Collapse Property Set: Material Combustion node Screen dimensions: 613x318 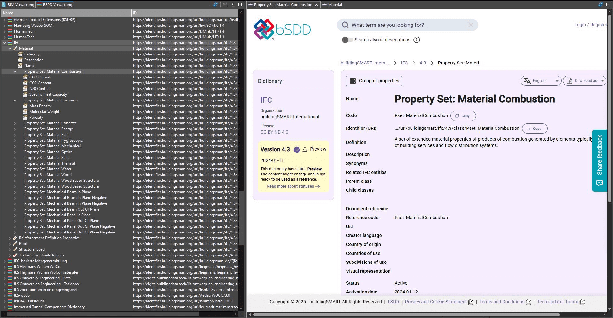pyautogui.click(x=15, y=71)
